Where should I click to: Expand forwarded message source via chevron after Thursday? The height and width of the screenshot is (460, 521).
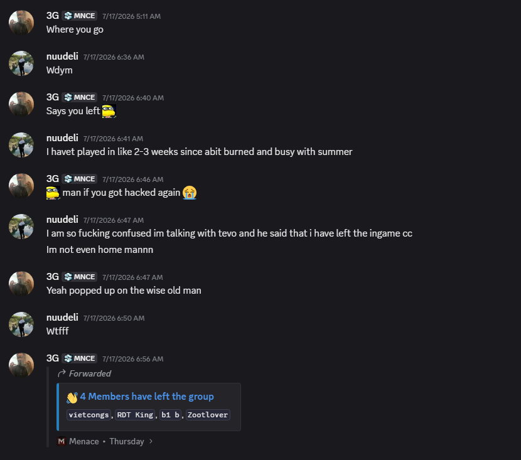pos(151,441)
